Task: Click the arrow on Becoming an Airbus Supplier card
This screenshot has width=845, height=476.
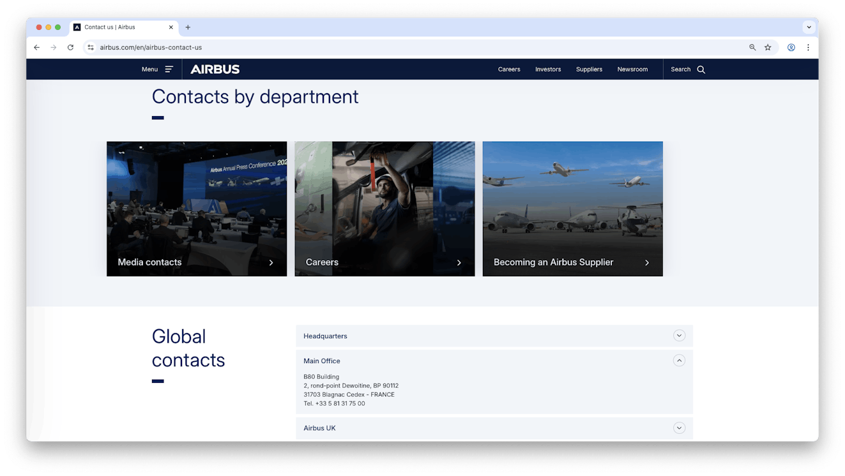Action: pos(647,262)
